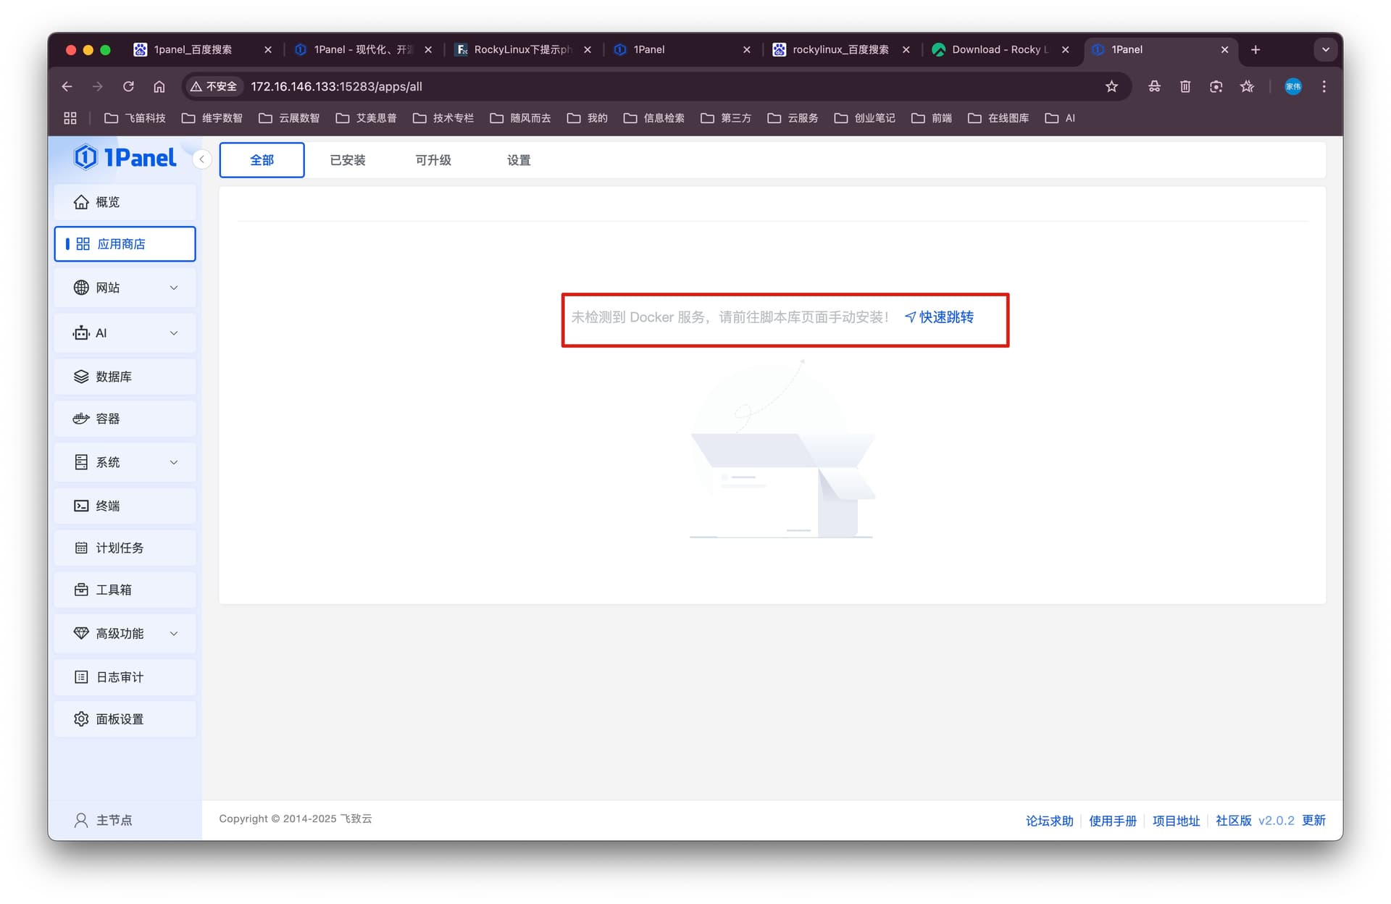Click the terminal icon for 终端
Viewport: 1391px width, 904px height.
coord(81,506)
